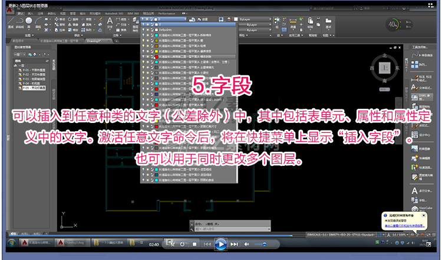442x260 pixels.
Task: Adjust the media player volume slider
Action: (264, 244)
